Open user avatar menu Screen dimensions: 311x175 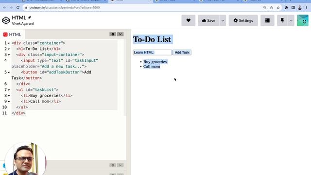pyautogui.click(x=303, y=20)
